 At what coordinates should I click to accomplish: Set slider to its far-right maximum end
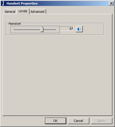click(56, 30)
